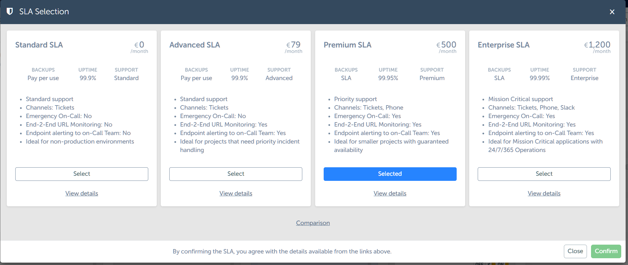
Task: Open the Comparison link
Action: 313,223
